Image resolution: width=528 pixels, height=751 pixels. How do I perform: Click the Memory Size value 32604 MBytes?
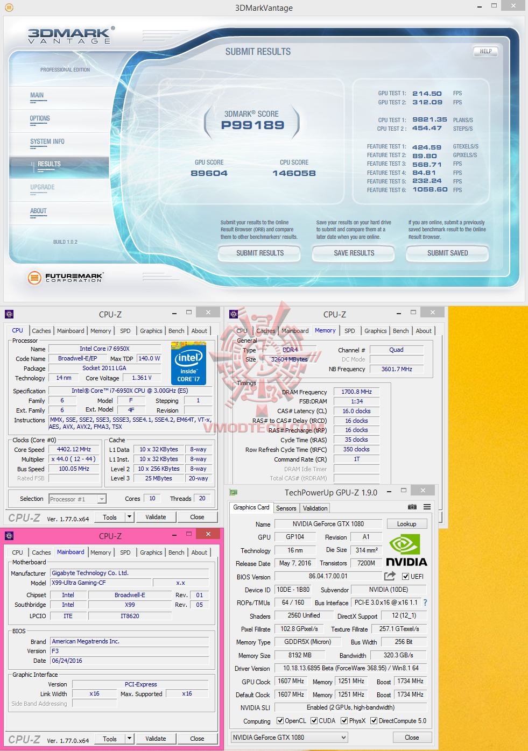[290, 359]
